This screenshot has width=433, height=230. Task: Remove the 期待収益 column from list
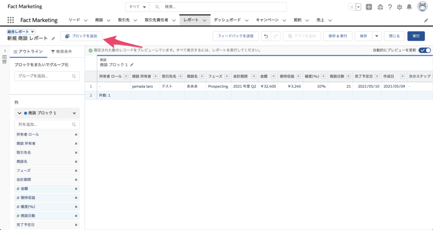point(76,198)
